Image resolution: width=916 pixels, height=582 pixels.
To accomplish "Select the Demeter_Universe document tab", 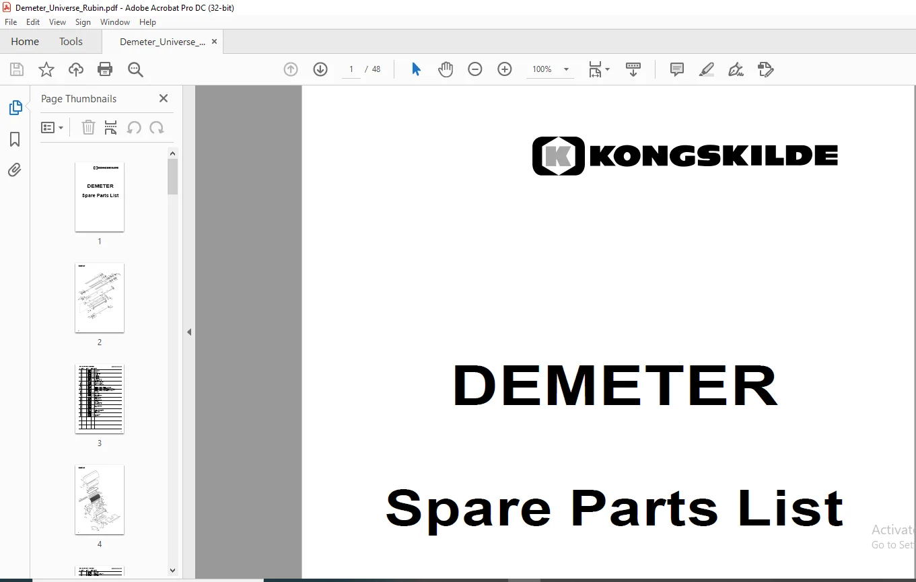I will (x=163, y=42).
